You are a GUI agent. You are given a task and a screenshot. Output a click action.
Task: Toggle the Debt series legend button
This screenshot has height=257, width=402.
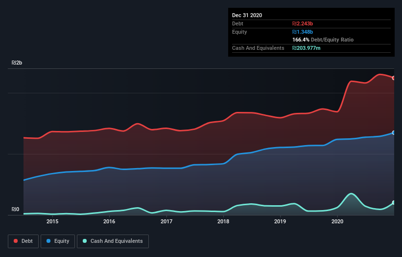click(x=23, y=241)
